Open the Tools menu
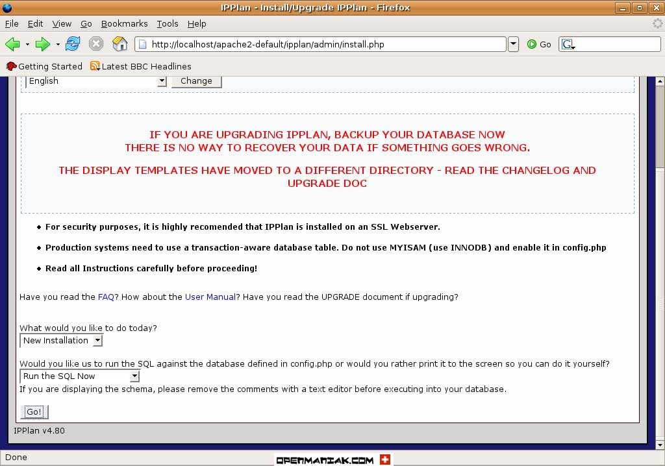The width and height of the screenshot is (665, 466). [x=168, y=24]
